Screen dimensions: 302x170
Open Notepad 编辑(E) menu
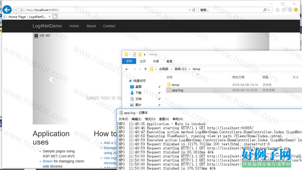coord(136,119)
